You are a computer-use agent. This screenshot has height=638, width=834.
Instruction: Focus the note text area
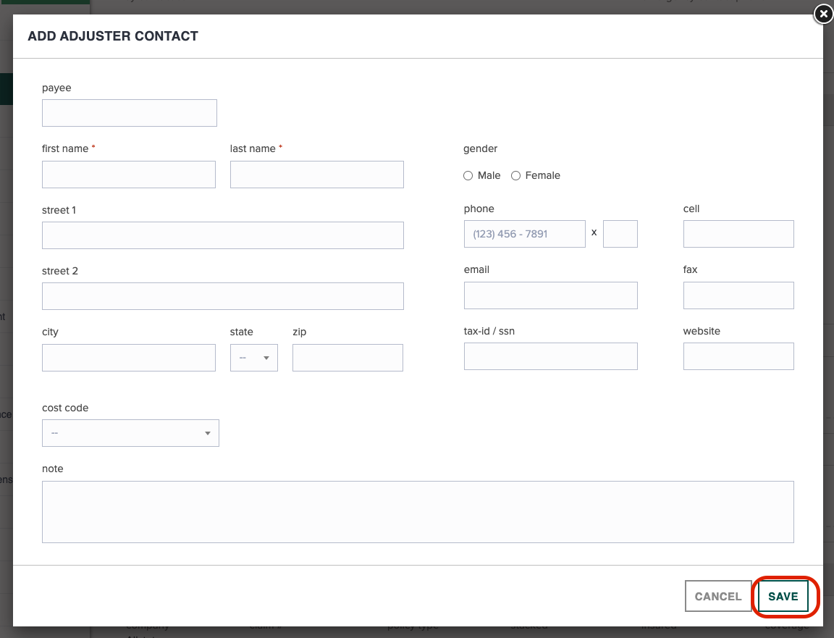coord(418,512)
